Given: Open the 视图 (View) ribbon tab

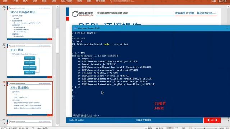Looking at the screenshot, I should pyautogui.click(x=89, y=1).
